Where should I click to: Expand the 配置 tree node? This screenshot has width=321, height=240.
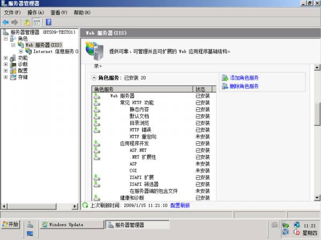(x=6, y=71)
